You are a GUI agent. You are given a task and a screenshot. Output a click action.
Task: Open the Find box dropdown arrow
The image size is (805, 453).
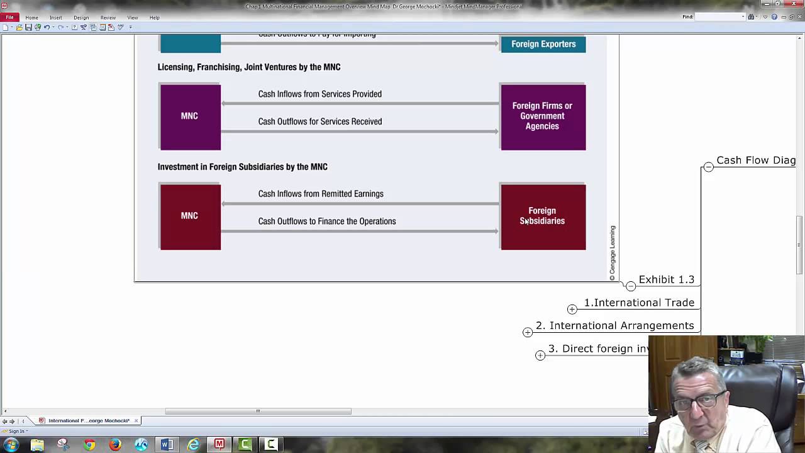click(x=743, y=17)
